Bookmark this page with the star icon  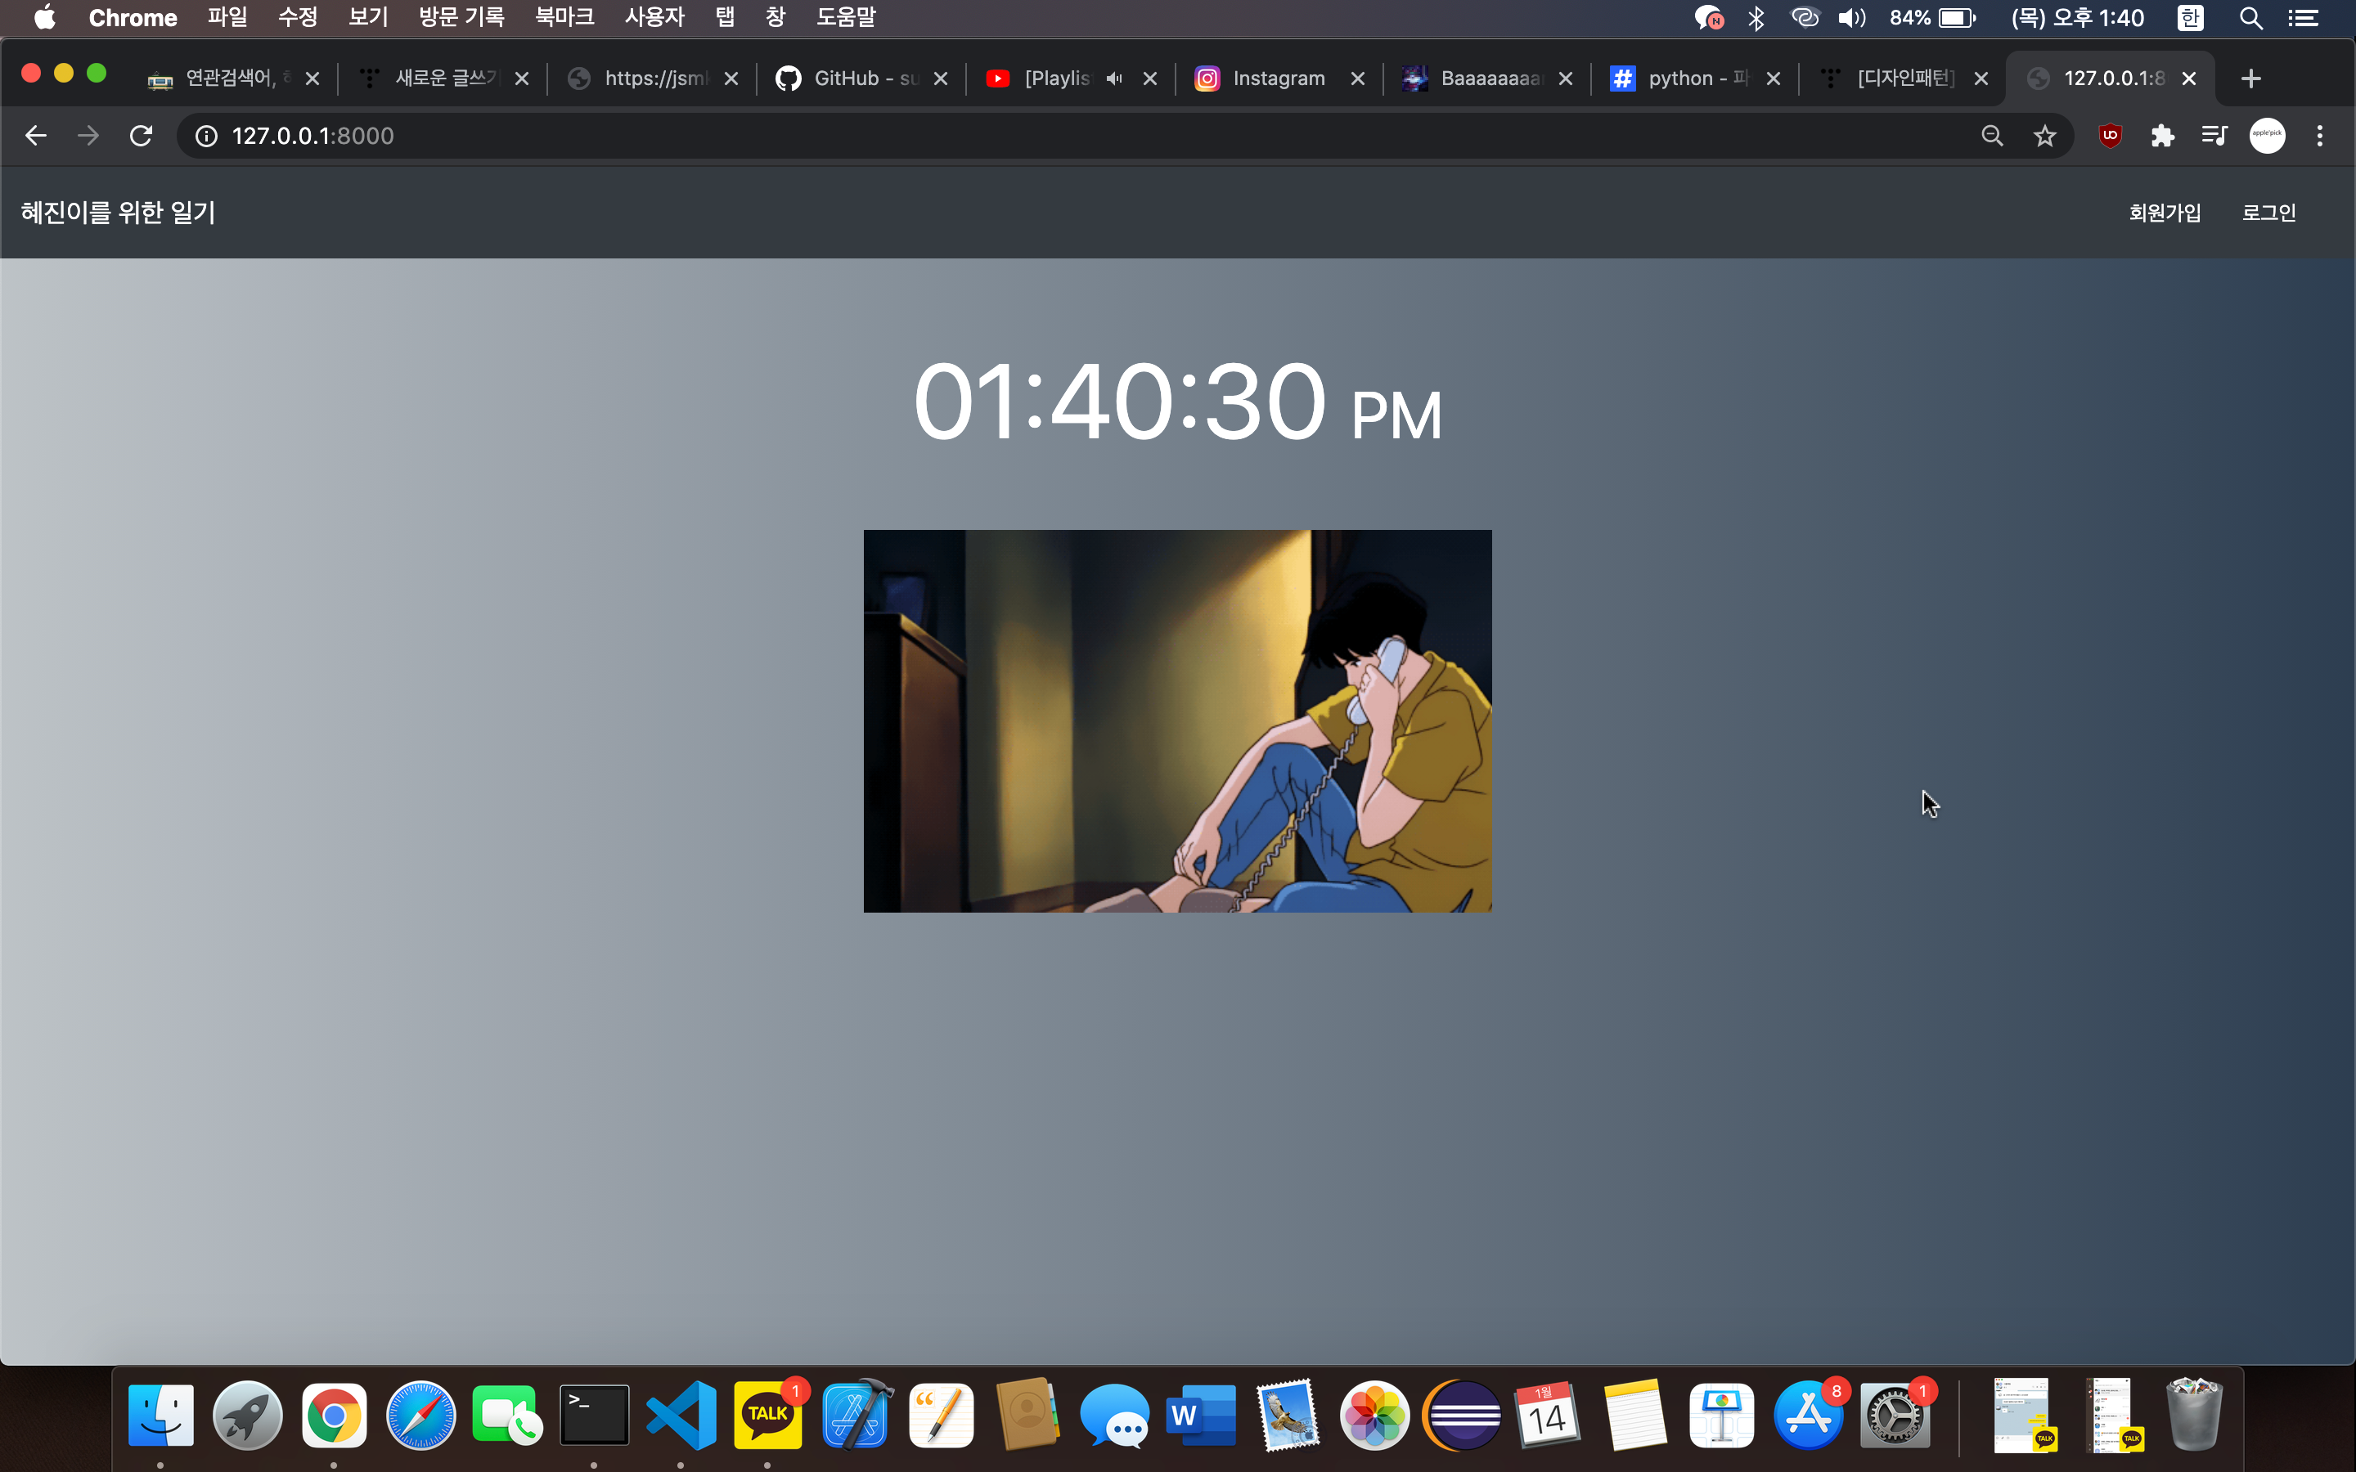point(2044,135)
